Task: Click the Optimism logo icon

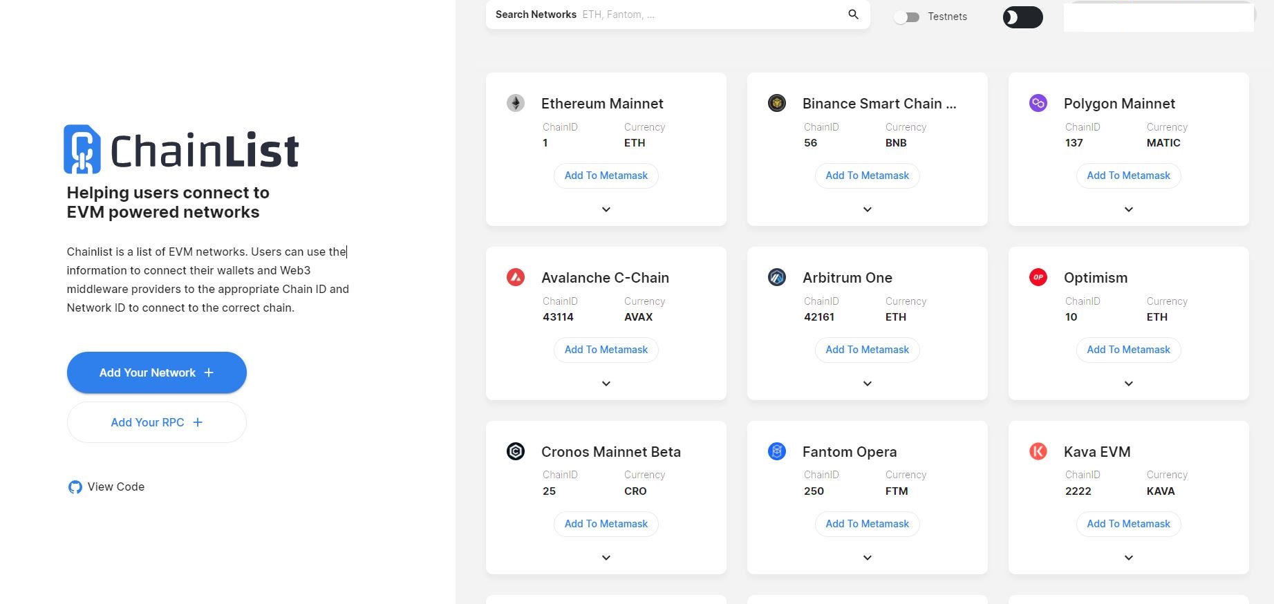Action: [x=1038, y=277]
